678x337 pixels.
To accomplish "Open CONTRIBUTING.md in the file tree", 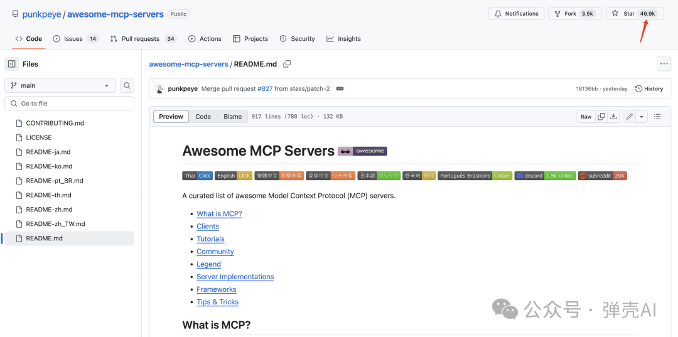I will (x=69, y=123).
